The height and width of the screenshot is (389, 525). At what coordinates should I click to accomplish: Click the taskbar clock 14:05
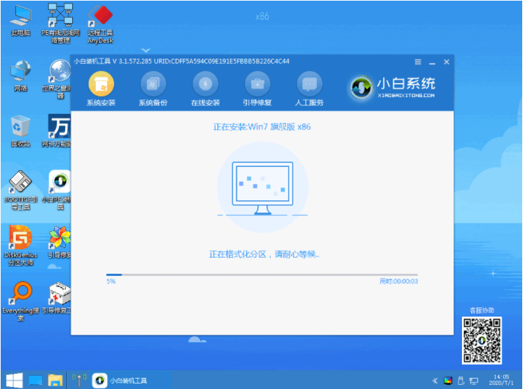(501, 380)
